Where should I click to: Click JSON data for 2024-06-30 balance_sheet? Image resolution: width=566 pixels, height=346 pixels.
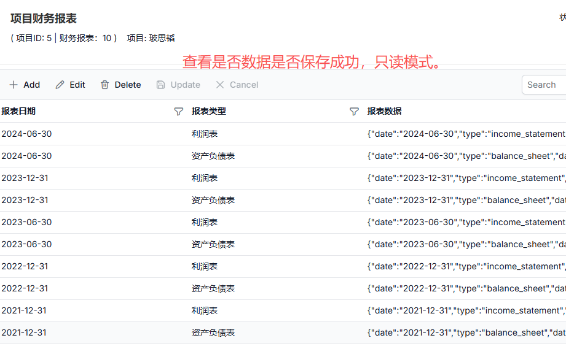(466, 156)
